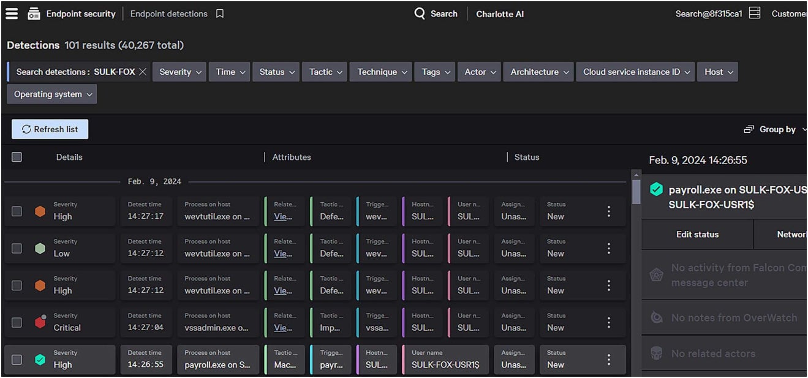Screen dimensions: 808x378
Task: Click the icon next to Search@8f315ca1
Action: 755,13
